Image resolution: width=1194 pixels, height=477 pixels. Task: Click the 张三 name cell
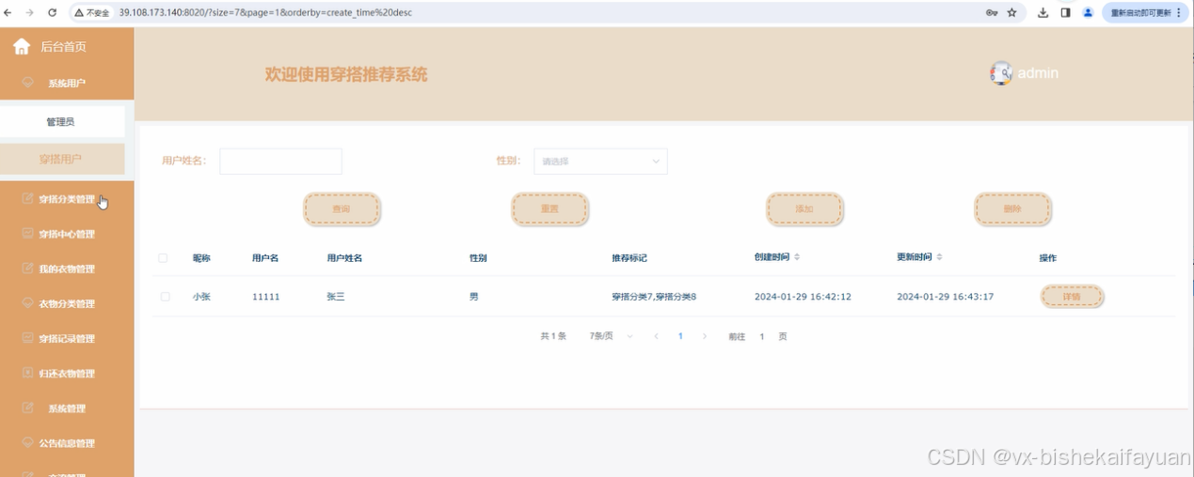coord(336,297)
